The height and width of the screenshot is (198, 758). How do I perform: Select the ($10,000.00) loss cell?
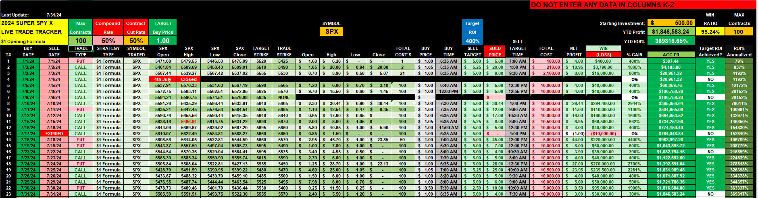pyautogui.click(x=604, y=134)
